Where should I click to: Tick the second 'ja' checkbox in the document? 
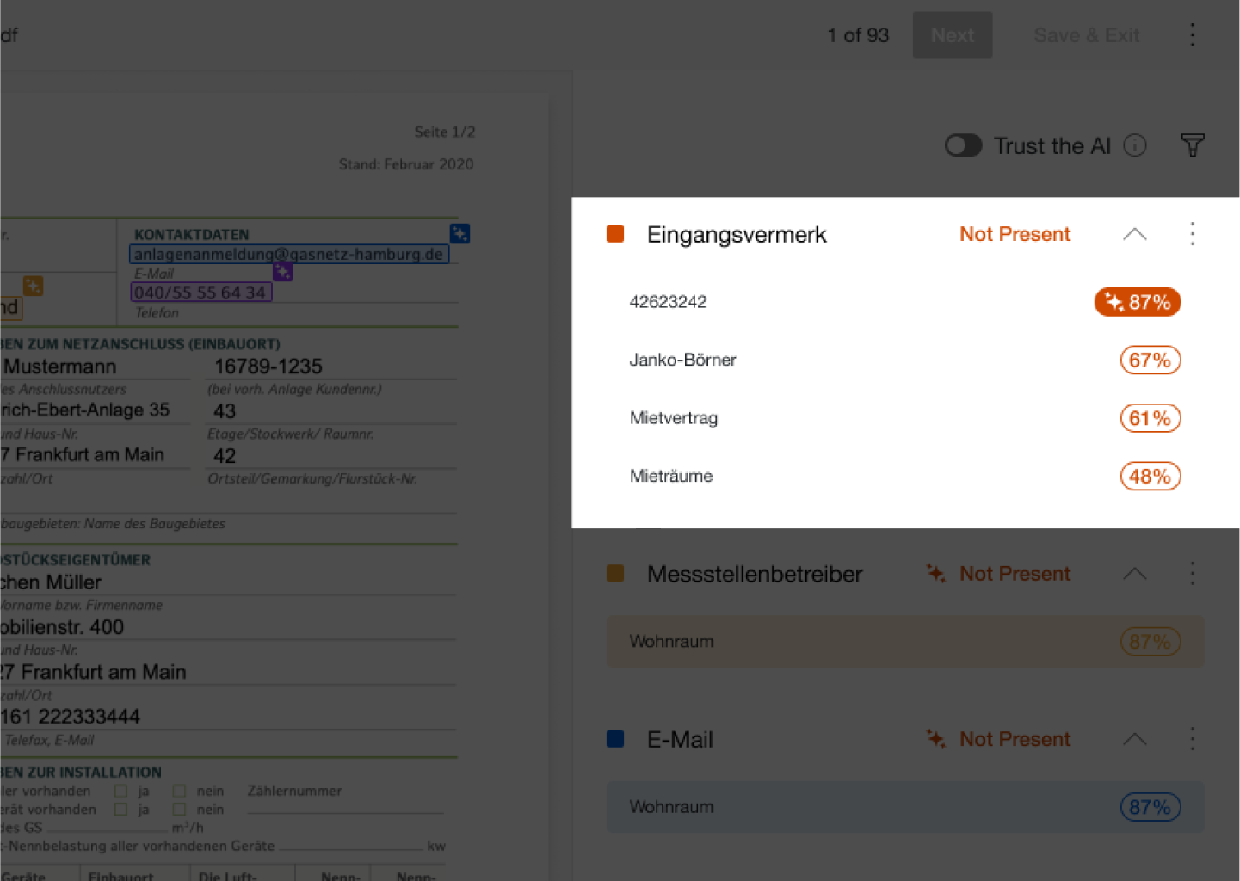click(x=120, y=810)
